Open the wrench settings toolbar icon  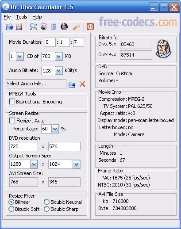coord(77,27)
